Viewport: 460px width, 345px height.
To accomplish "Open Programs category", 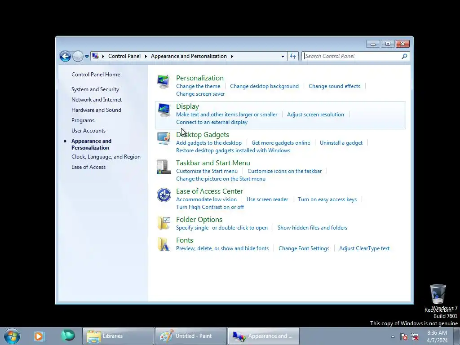I will point(83,120).
